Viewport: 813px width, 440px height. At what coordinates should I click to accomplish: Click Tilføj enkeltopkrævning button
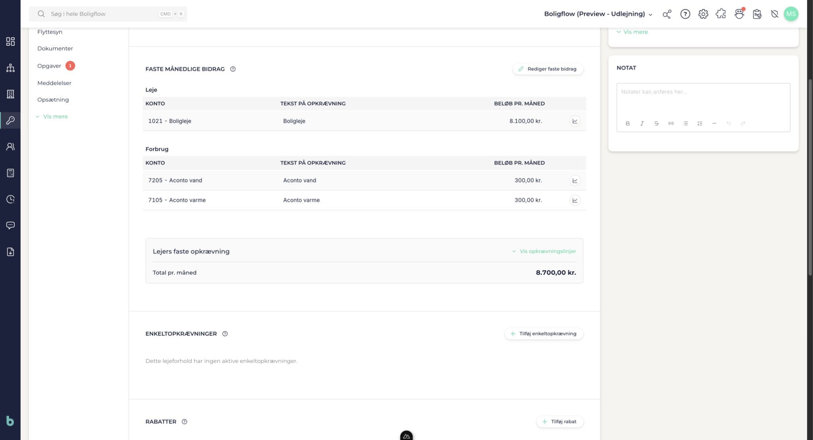point(544,334)
